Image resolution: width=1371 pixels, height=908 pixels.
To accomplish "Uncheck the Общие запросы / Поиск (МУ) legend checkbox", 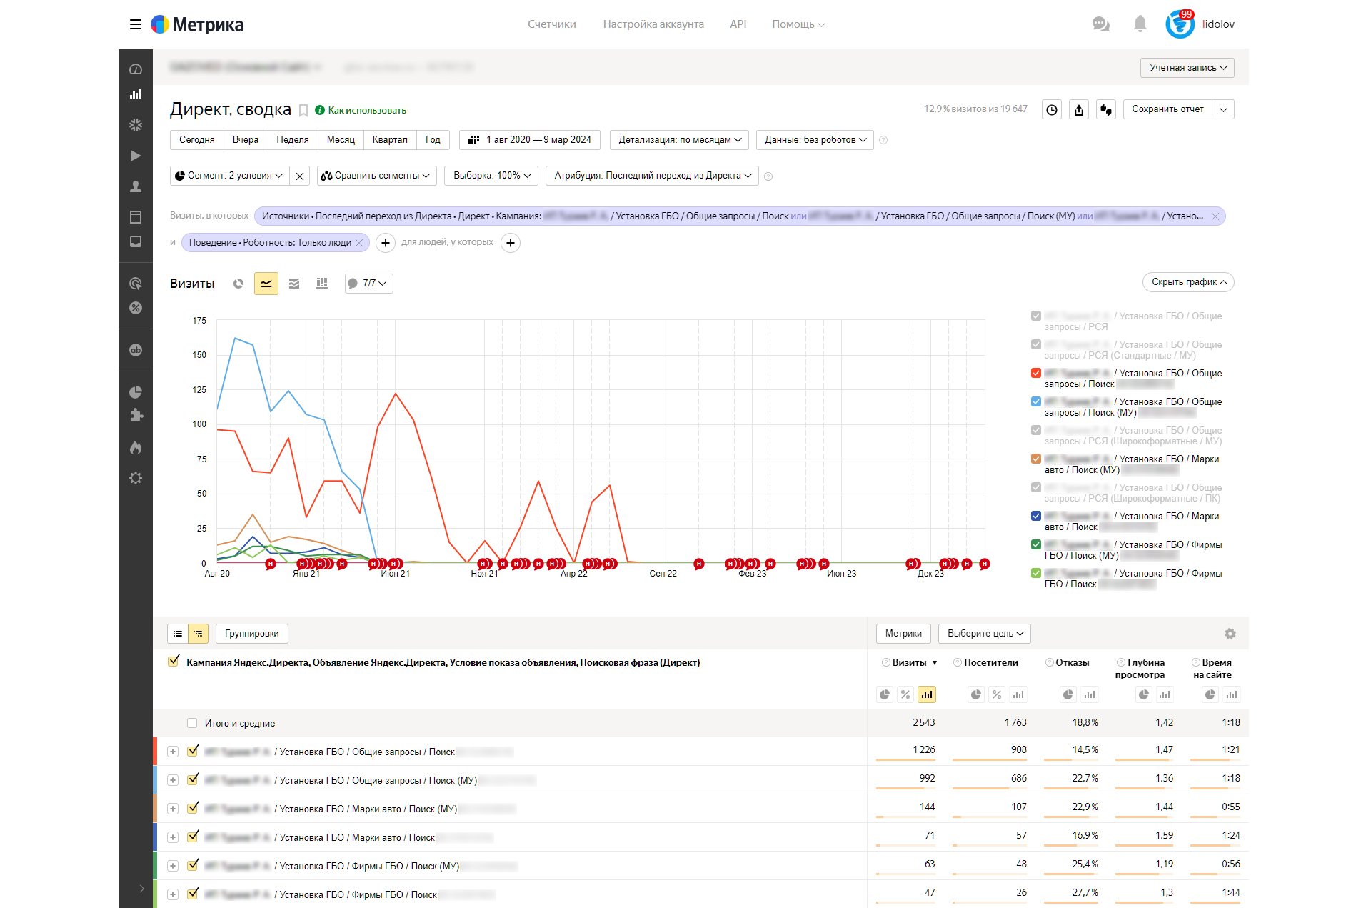I will pos(1036,401).
